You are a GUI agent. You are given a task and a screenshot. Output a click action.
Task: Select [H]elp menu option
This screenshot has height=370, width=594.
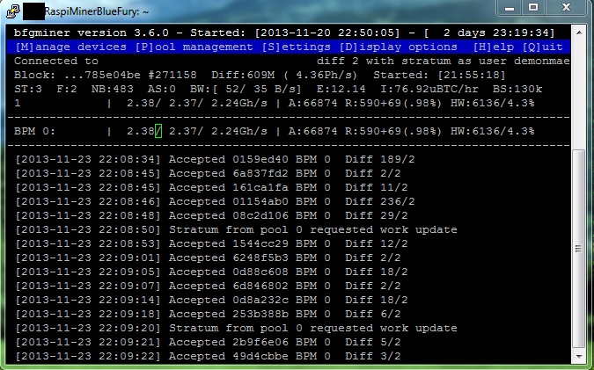tap(494, 47)
